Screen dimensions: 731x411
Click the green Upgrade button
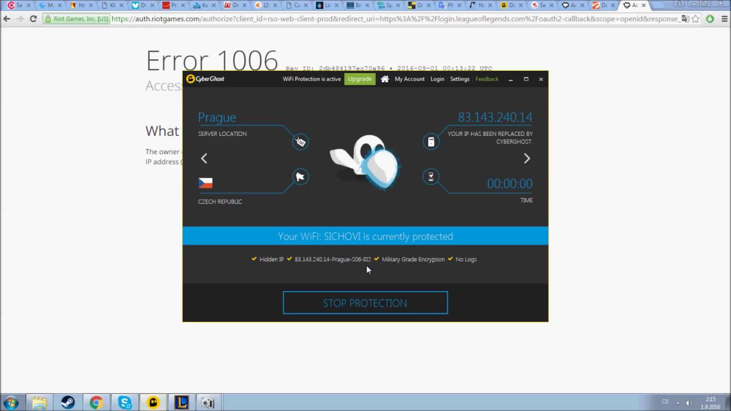pyautogui.click(x=360, y=79)
